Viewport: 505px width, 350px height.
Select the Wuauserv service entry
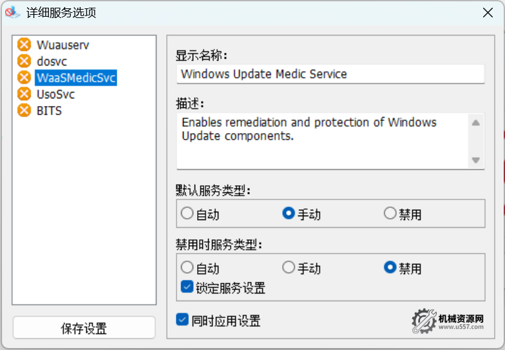(x=62, y=45)
